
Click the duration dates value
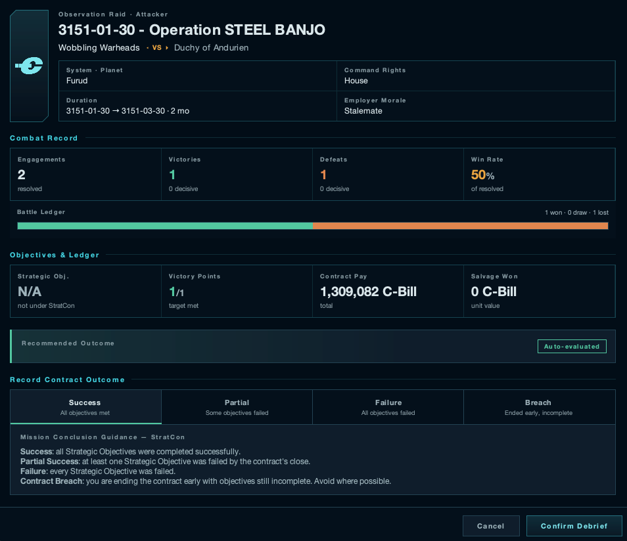pyautogui.click(x=128, y=111)
